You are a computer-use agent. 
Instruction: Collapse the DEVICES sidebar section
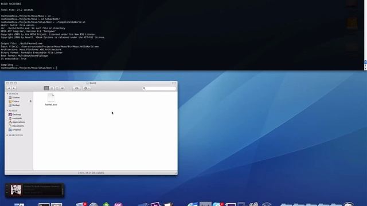(7, 94)
